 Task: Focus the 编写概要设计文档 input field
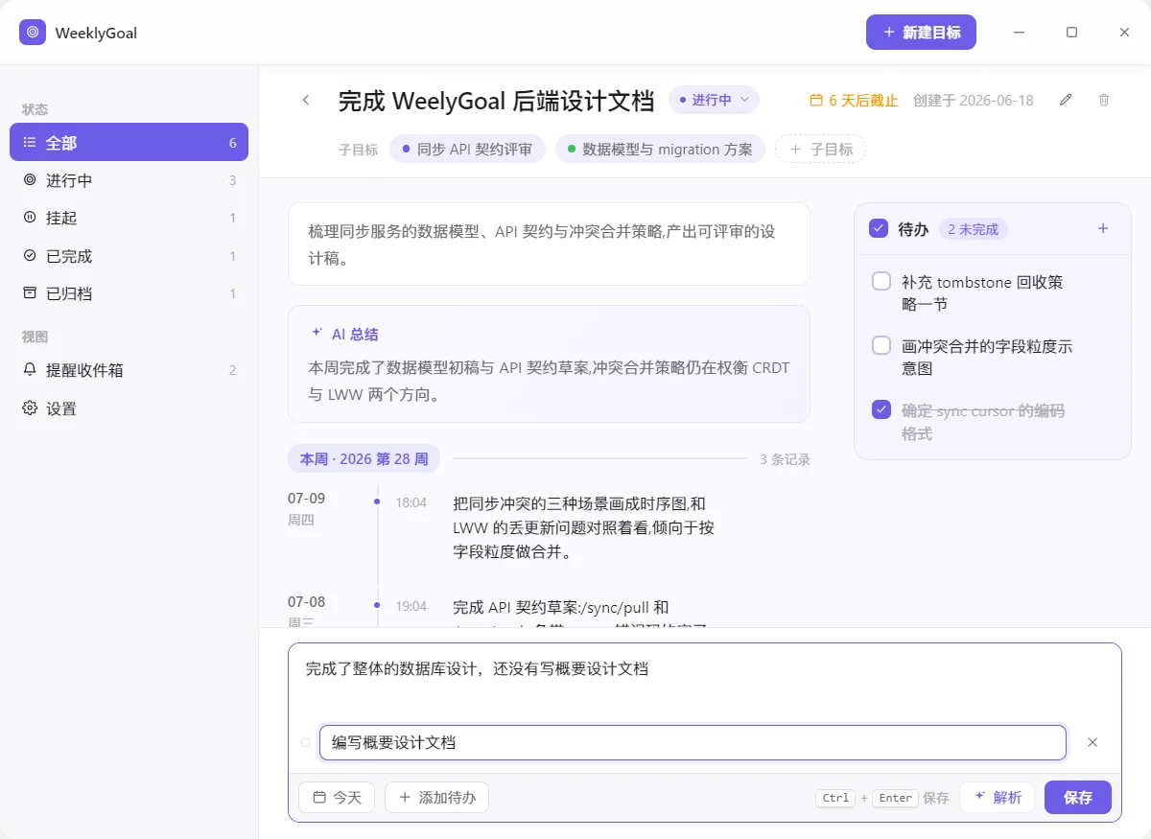tap(693, 742)
